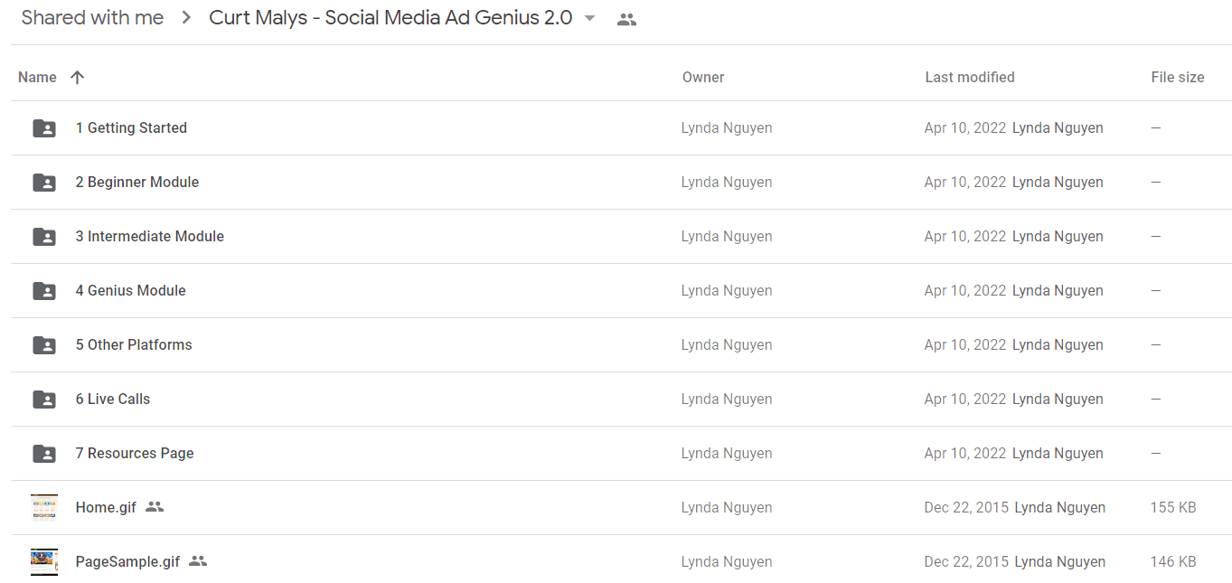The height and width of the screenshot is (583, 1232).
Task: Open the Curt Malys folder breadcrumb menu
Action: [x=390, y=18]
